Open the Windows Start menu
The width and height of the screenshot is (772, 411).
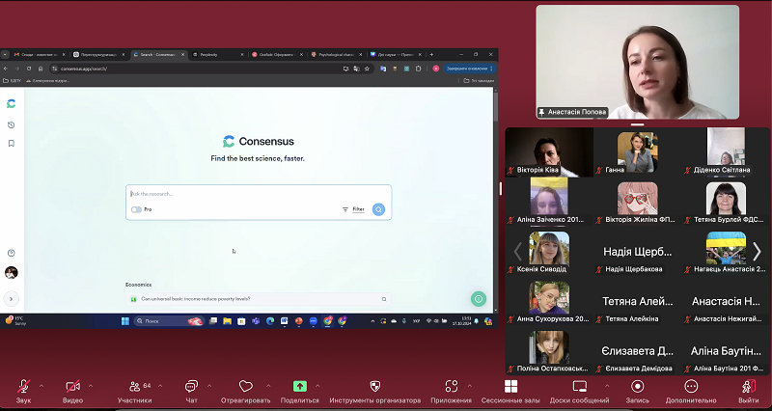[125, 321]
